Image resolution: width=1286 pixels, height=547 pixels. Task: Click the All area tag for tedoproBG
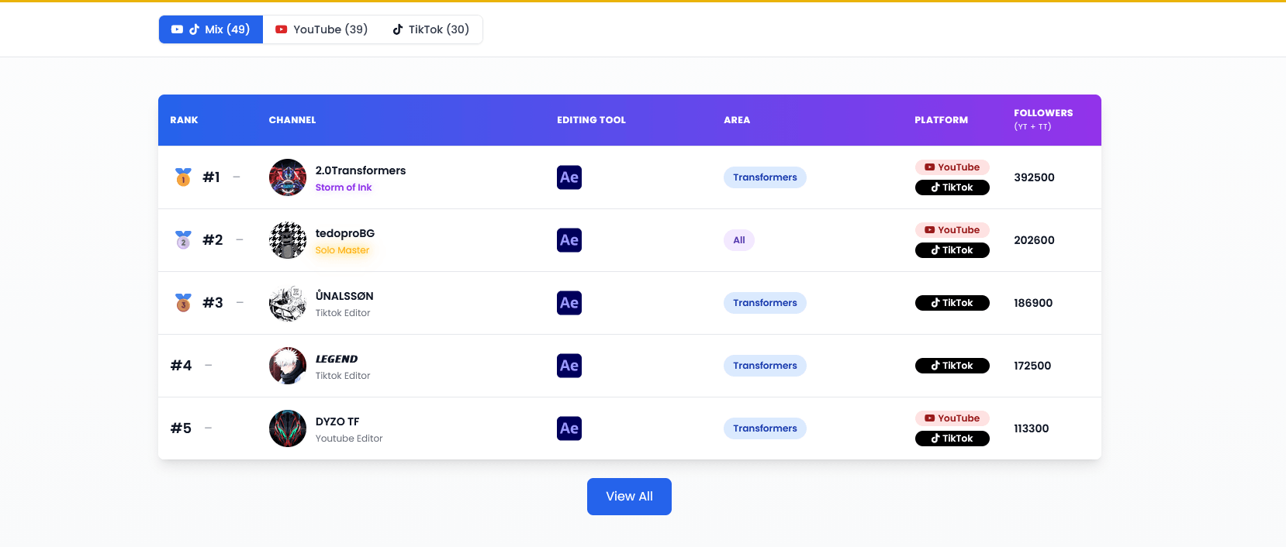point(738,240)
